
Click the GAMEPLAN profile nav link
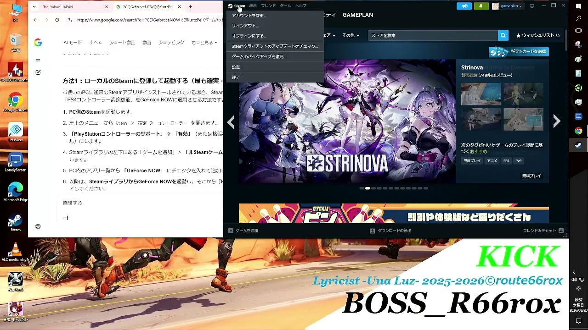[x=358, y=15]
